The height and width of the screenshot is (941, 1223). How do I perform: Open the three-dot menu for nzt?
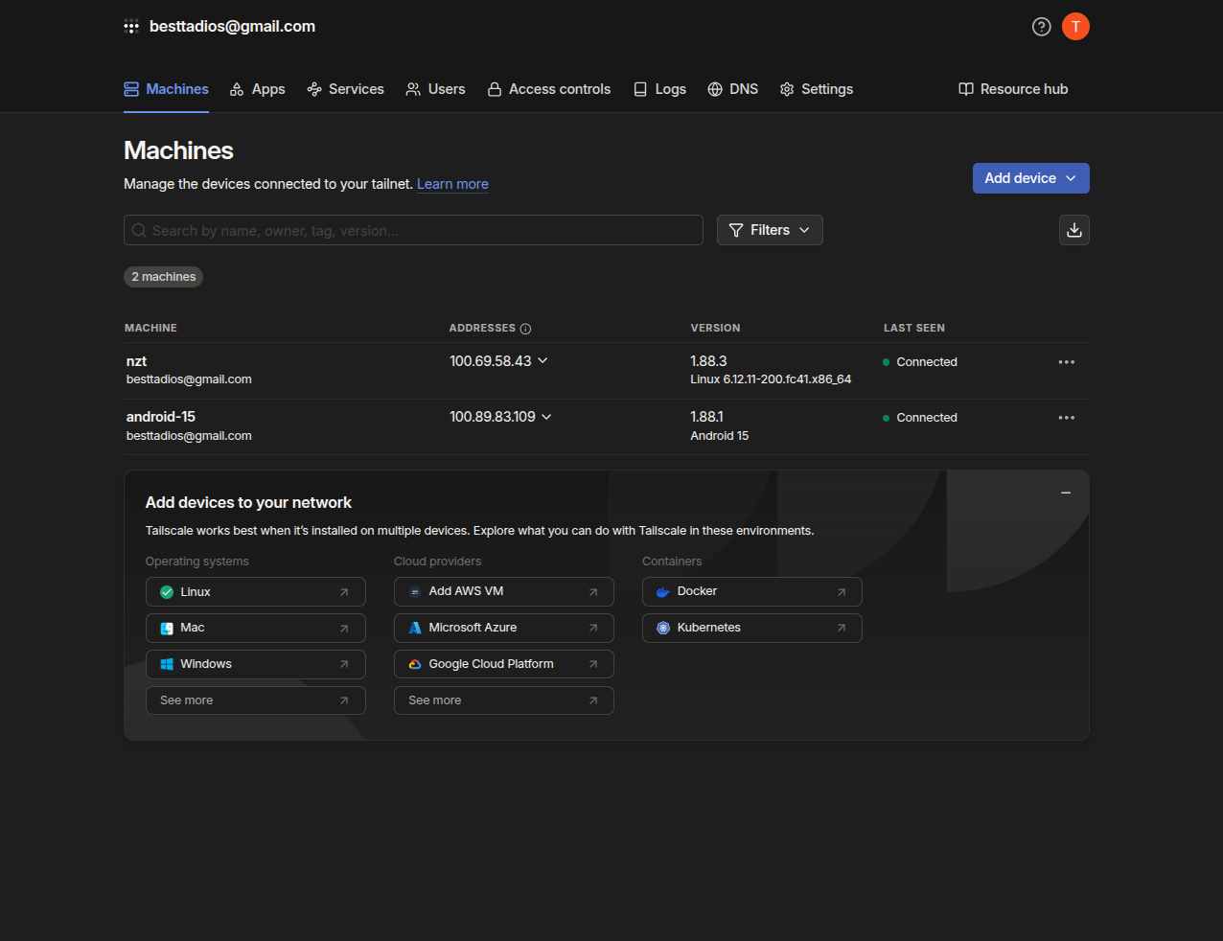1066,362
